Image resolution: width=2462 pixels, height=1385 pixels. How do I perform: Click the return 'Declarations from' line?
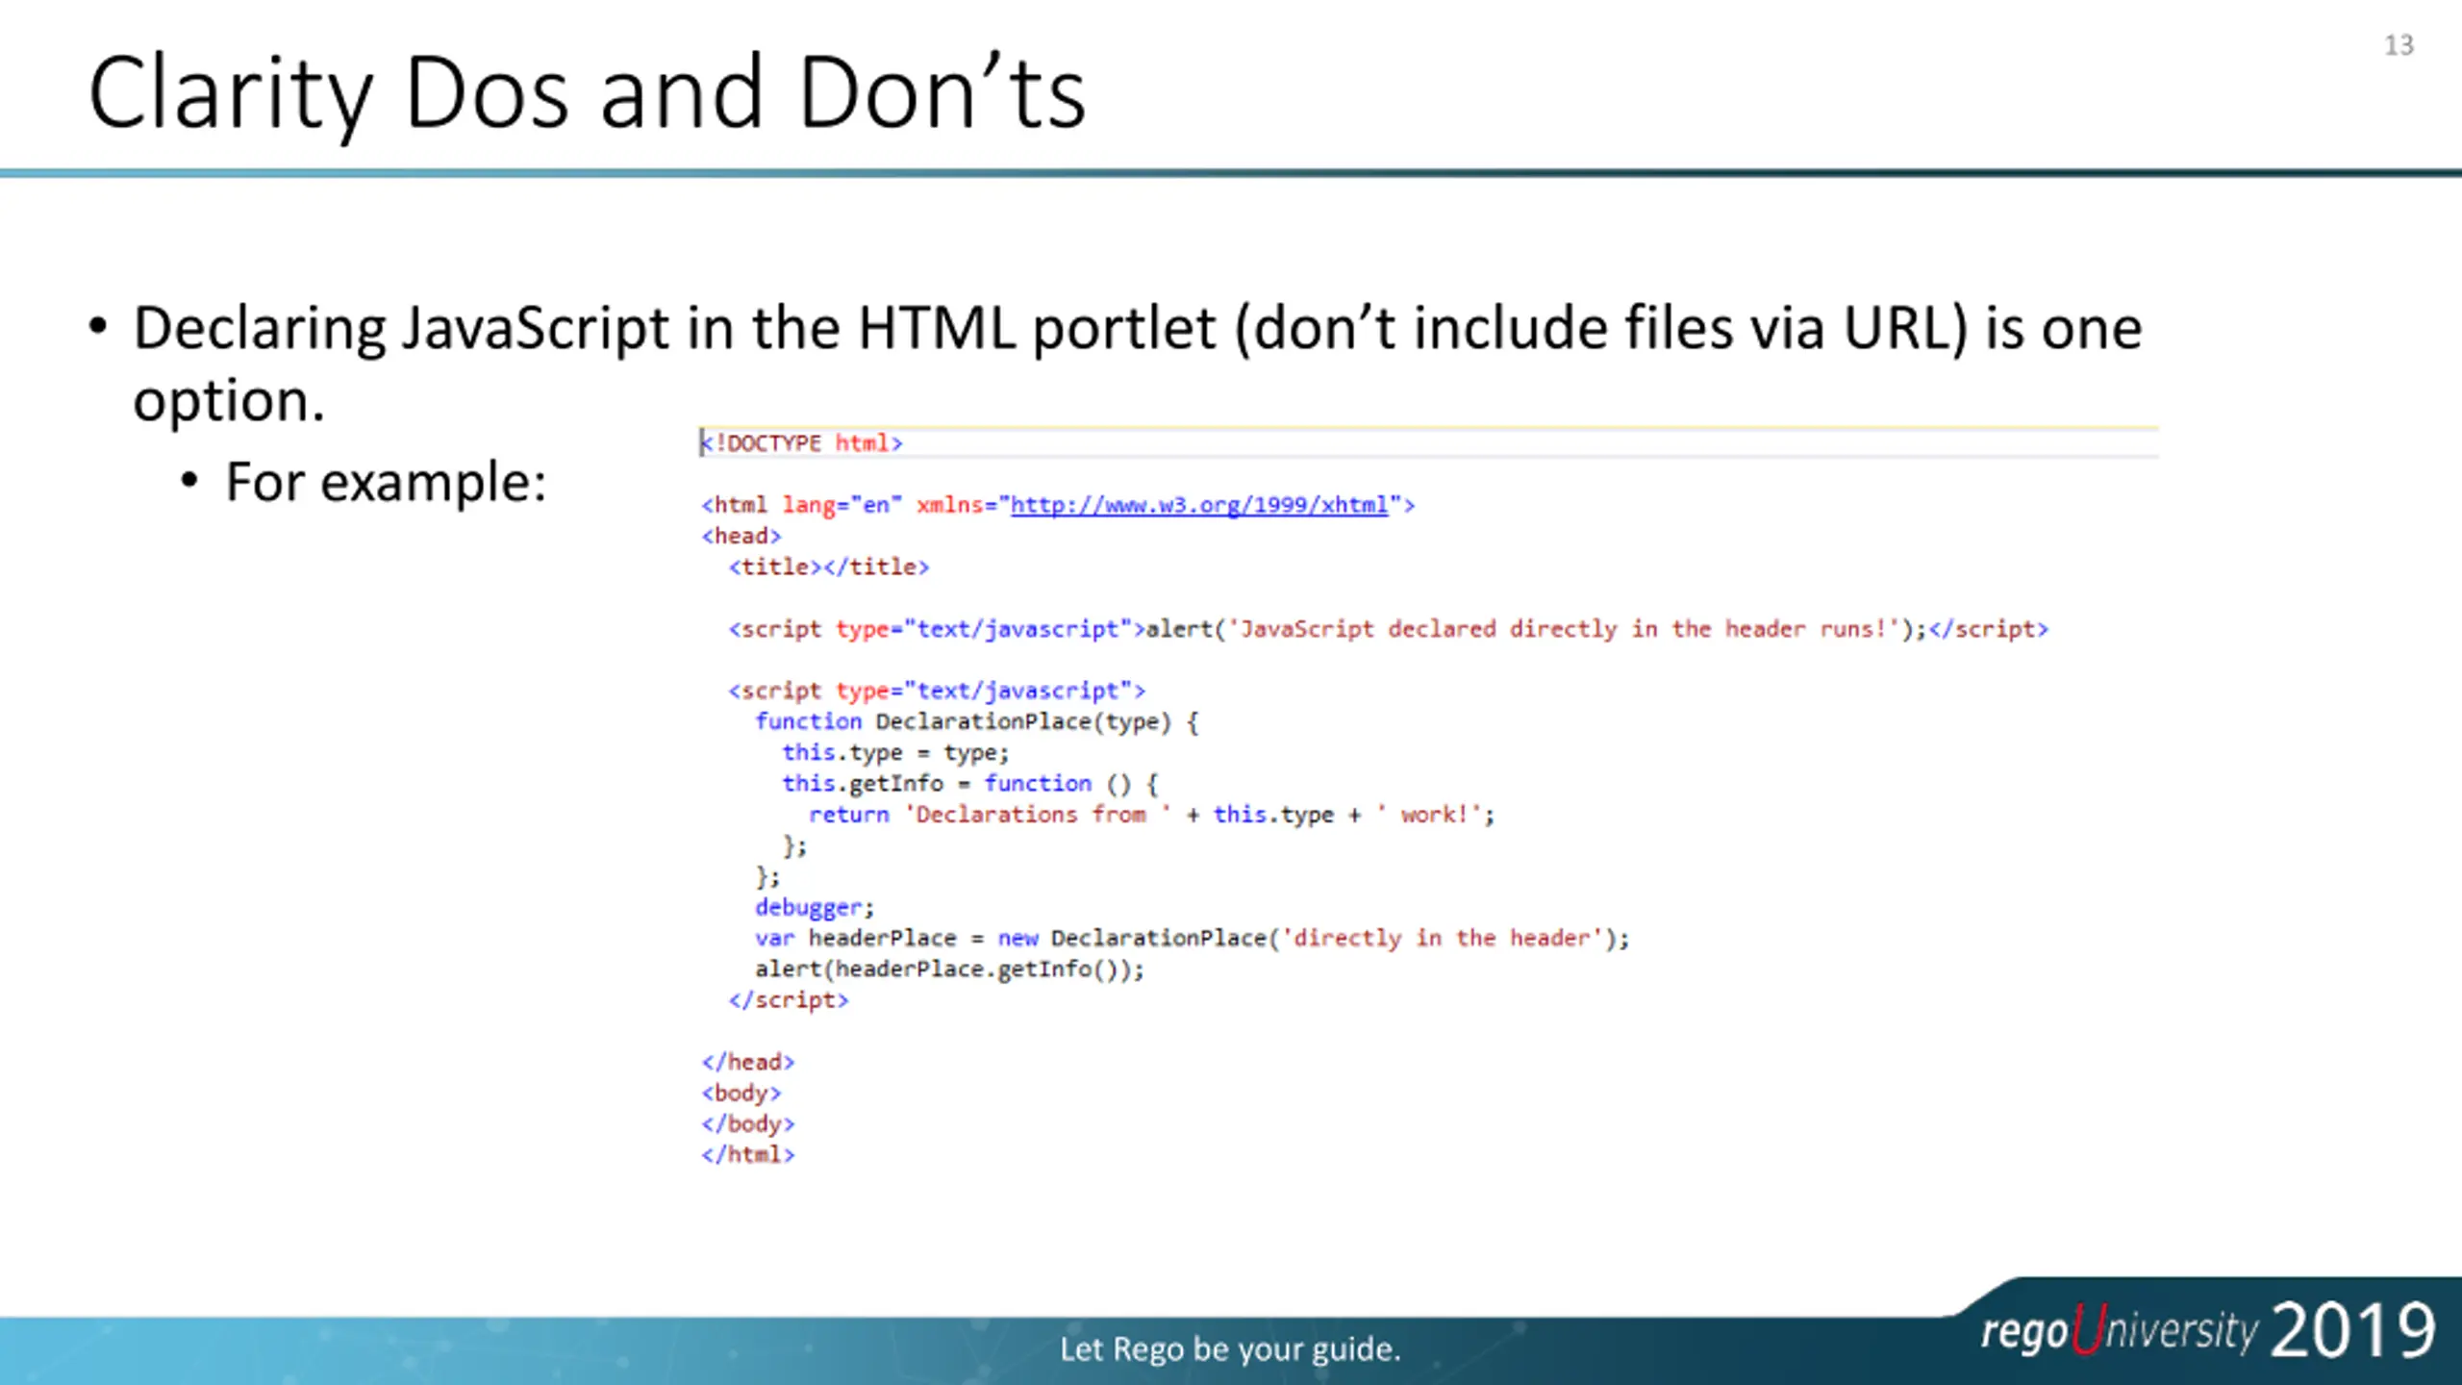pos(1152,815)
